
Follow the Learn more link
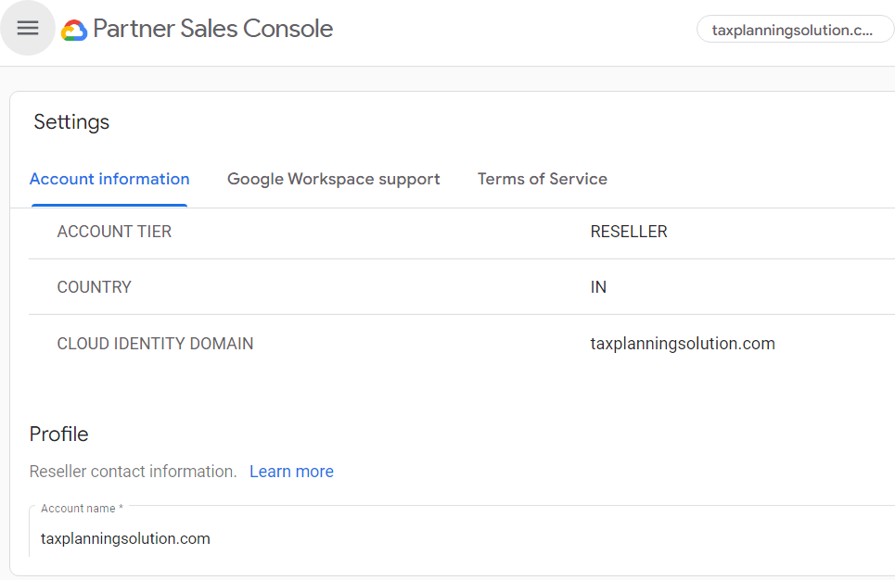point(291,472)
